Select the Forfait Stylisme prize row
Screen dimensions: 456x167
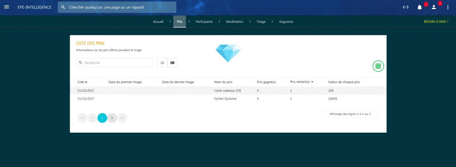pyautogui.click(x=225, y=99)
